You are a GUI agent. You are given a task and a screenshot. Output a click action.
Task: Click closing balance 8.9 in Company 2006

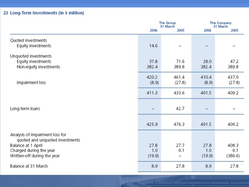pyautogui.click(x=208, y=166)
